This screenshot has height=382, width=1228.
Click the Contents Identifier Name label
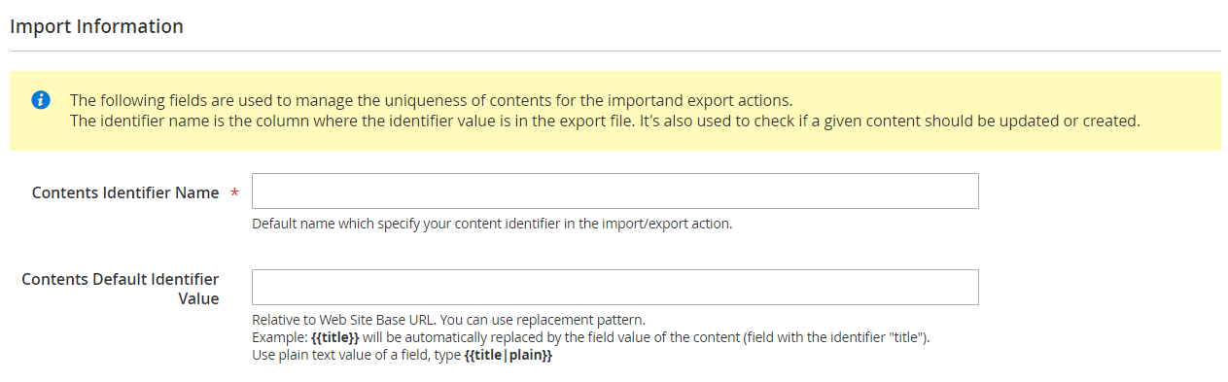coord(125,192)
